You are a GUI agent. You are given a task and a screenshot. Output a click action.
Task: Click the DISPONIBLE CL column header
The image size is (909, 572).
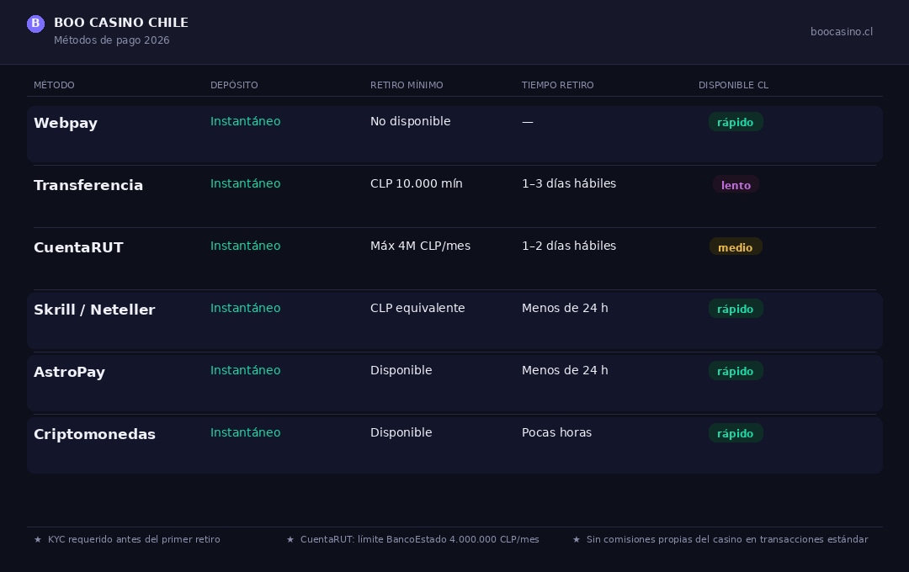point(733,85)
